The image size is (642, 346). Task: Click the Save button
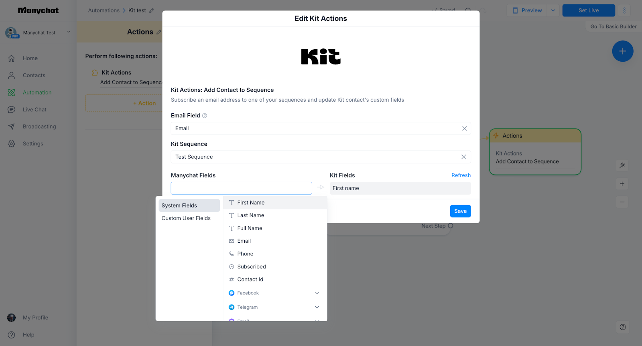click(460, 211)
